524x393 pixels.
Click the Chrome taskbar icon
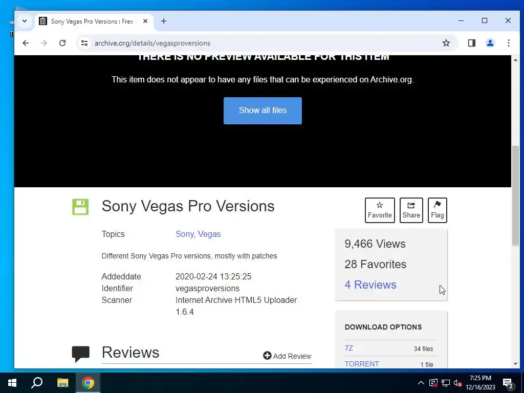click(88, 383)
